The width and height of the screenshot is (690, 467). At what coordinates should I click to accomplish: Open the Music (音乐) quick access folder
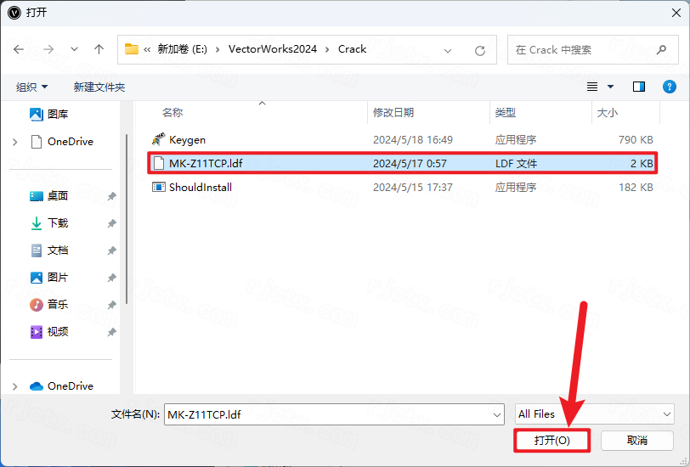coord(58,304)
